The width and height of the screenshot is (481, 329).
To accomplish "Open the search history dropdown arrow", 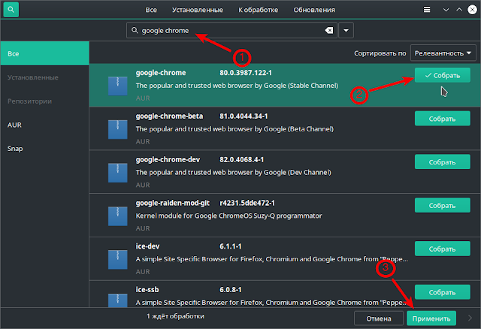I will pos(346,30).
